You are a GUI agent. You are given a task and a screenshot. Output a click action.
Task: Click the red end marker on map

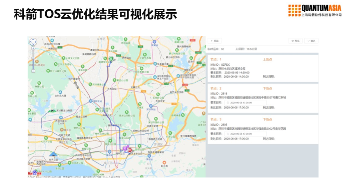tap(130, 150)
